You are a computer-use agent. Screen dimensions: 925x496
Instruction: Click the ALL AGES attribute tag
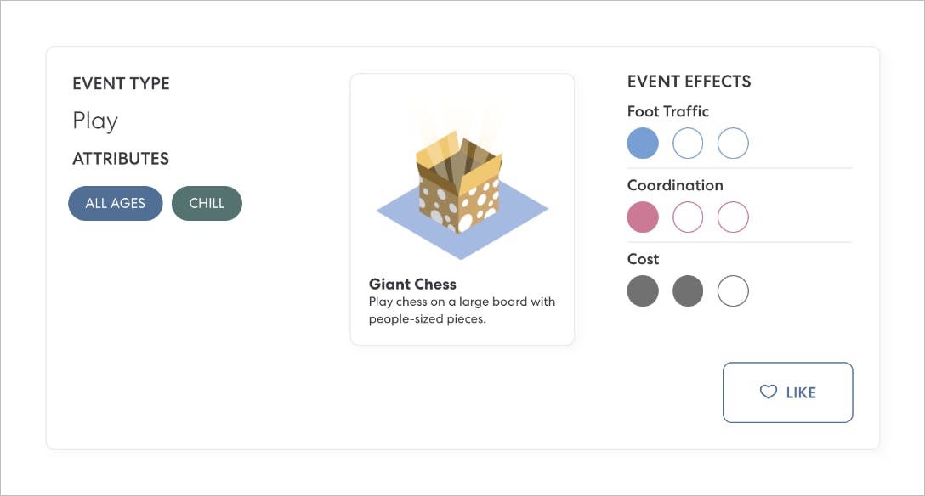tap(116, 204)
